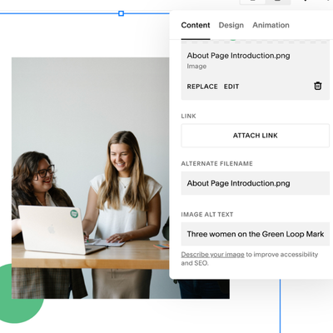Click the Image Alt Text input field
This screenshot has width=333, height=333.
256,234
